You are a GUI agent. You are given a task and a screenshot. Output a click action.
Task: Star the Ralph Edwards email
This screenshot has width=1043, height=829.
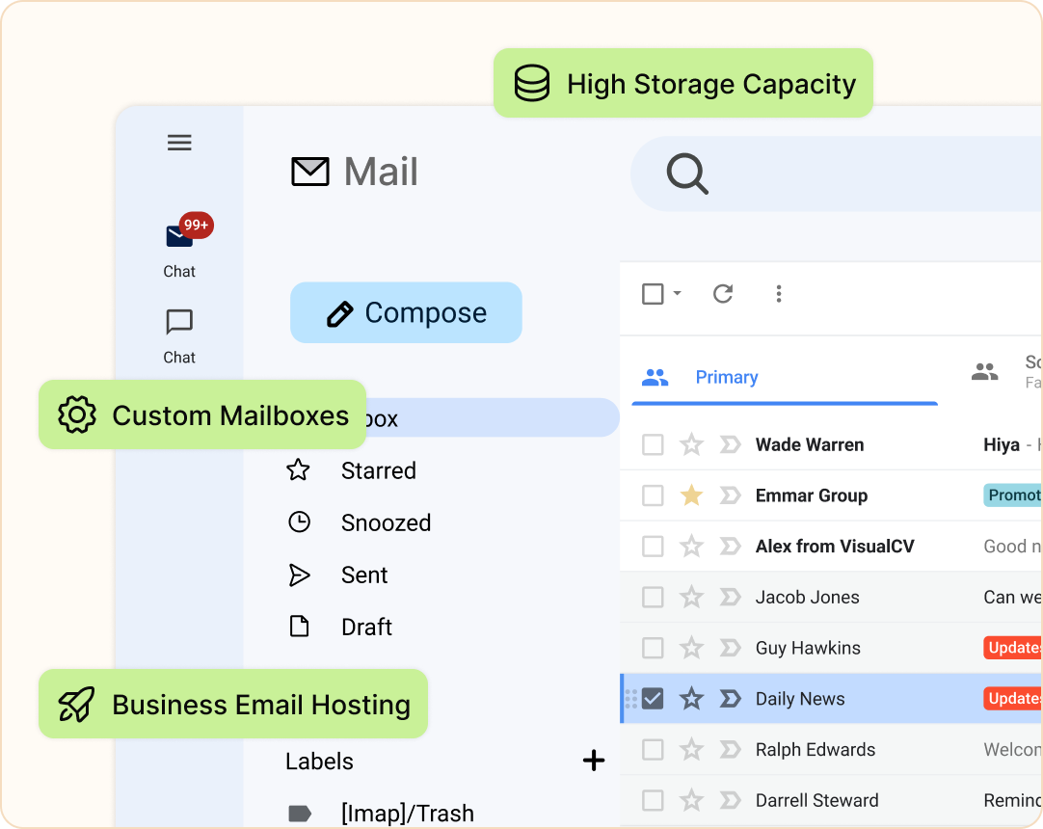click(x=692, y=749)
